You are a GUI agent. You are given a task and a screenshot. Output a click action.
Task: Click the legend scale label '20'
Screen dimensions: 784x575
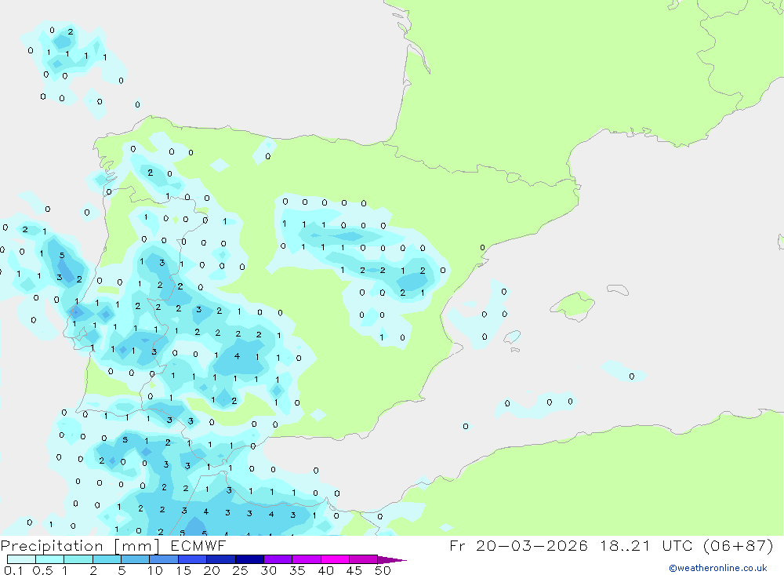(x=212, y=570)
